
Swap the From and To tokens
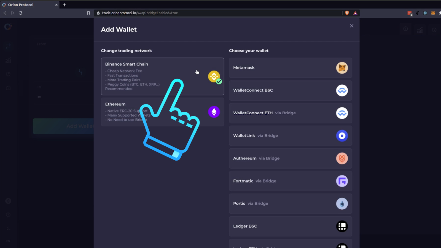coord(80,72)
